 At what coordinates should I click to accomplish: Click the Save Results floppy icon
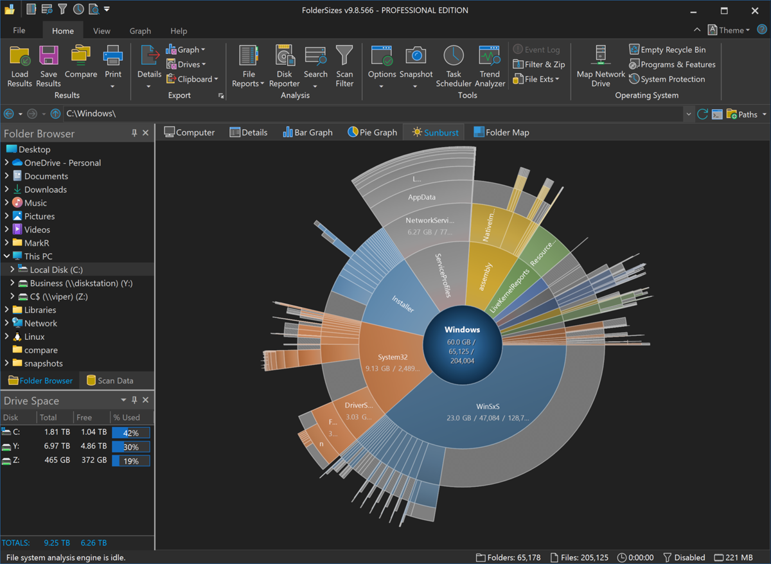pos(48,56)
